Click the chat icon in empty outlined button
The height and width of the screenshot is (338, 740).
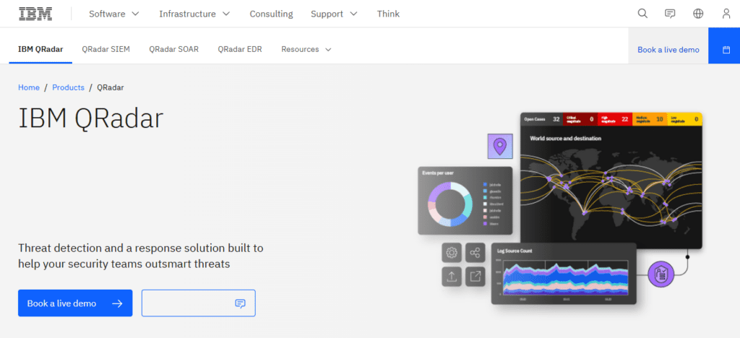[240, 303]
